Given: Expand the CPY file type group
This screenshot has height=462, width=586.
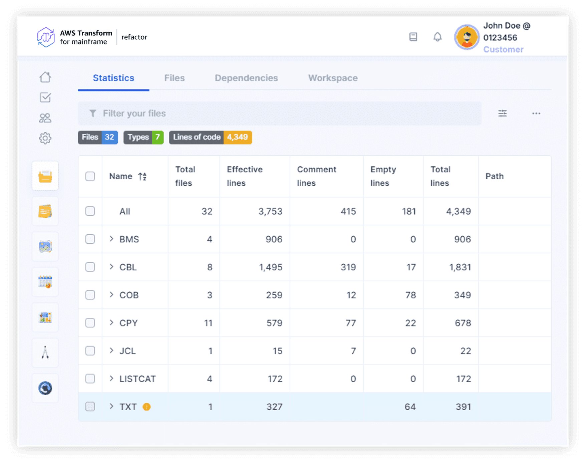Looking at the screenshot, I should pyautogui.click(x=111, y=323).
